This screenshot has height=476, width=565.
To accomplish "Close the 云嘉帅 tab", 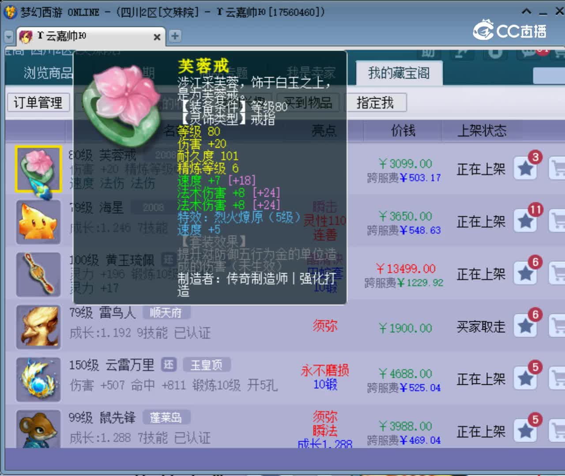I will coord(157,37).
